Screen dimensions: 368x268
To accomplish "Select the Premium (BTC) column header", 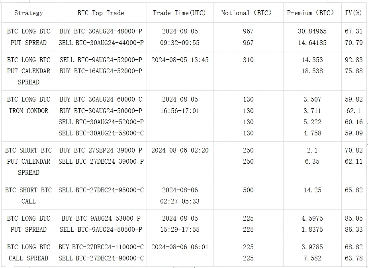I will pos(311,13).
